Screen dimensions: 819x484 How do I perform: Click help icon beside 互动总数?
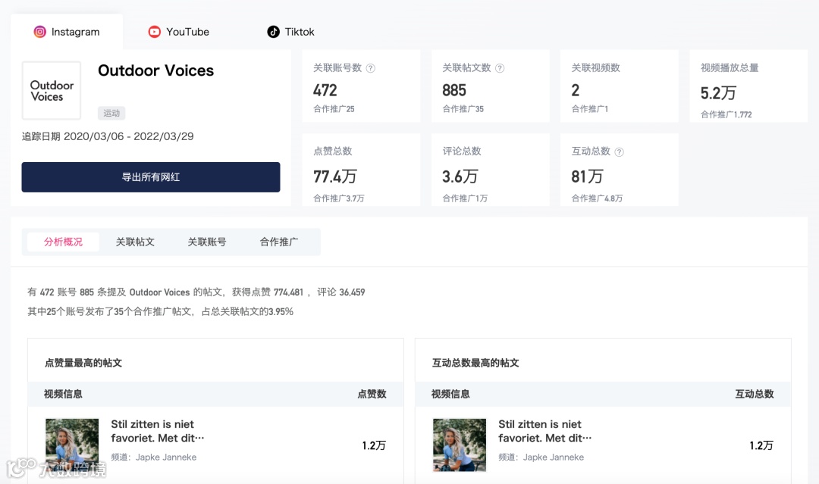click(619, 151)
